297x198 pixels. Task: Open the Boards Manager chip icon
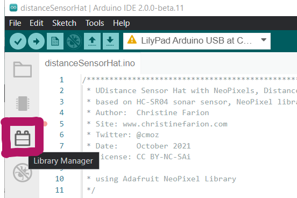click(23, 103)
